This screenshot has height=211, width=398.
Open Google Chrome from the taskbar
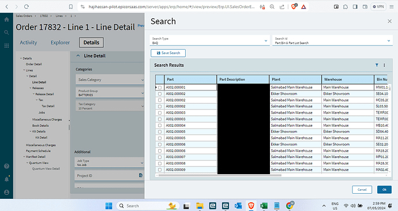click(x=290, y=205)
